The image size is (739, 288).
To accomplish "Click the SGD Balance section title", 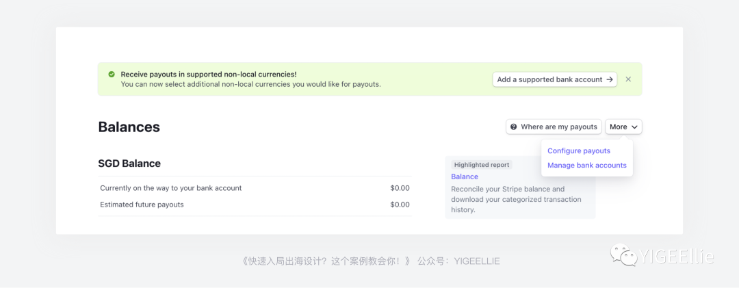I will point(129,163).
